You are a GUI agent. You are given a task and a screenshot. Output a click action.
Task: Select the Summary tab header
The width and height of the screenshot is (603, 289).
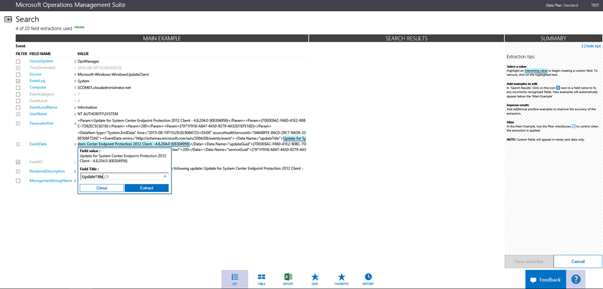553,38
